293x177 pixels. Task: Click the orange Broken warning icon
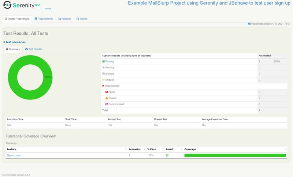(107, 98)
